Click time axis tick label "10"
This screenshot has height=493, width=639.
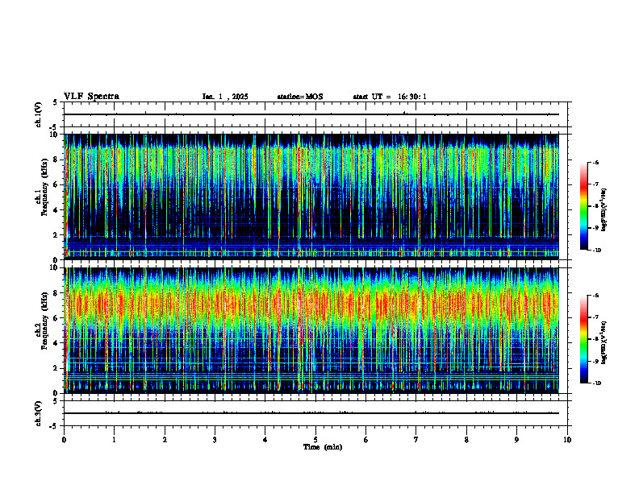(x=567, y=440)
